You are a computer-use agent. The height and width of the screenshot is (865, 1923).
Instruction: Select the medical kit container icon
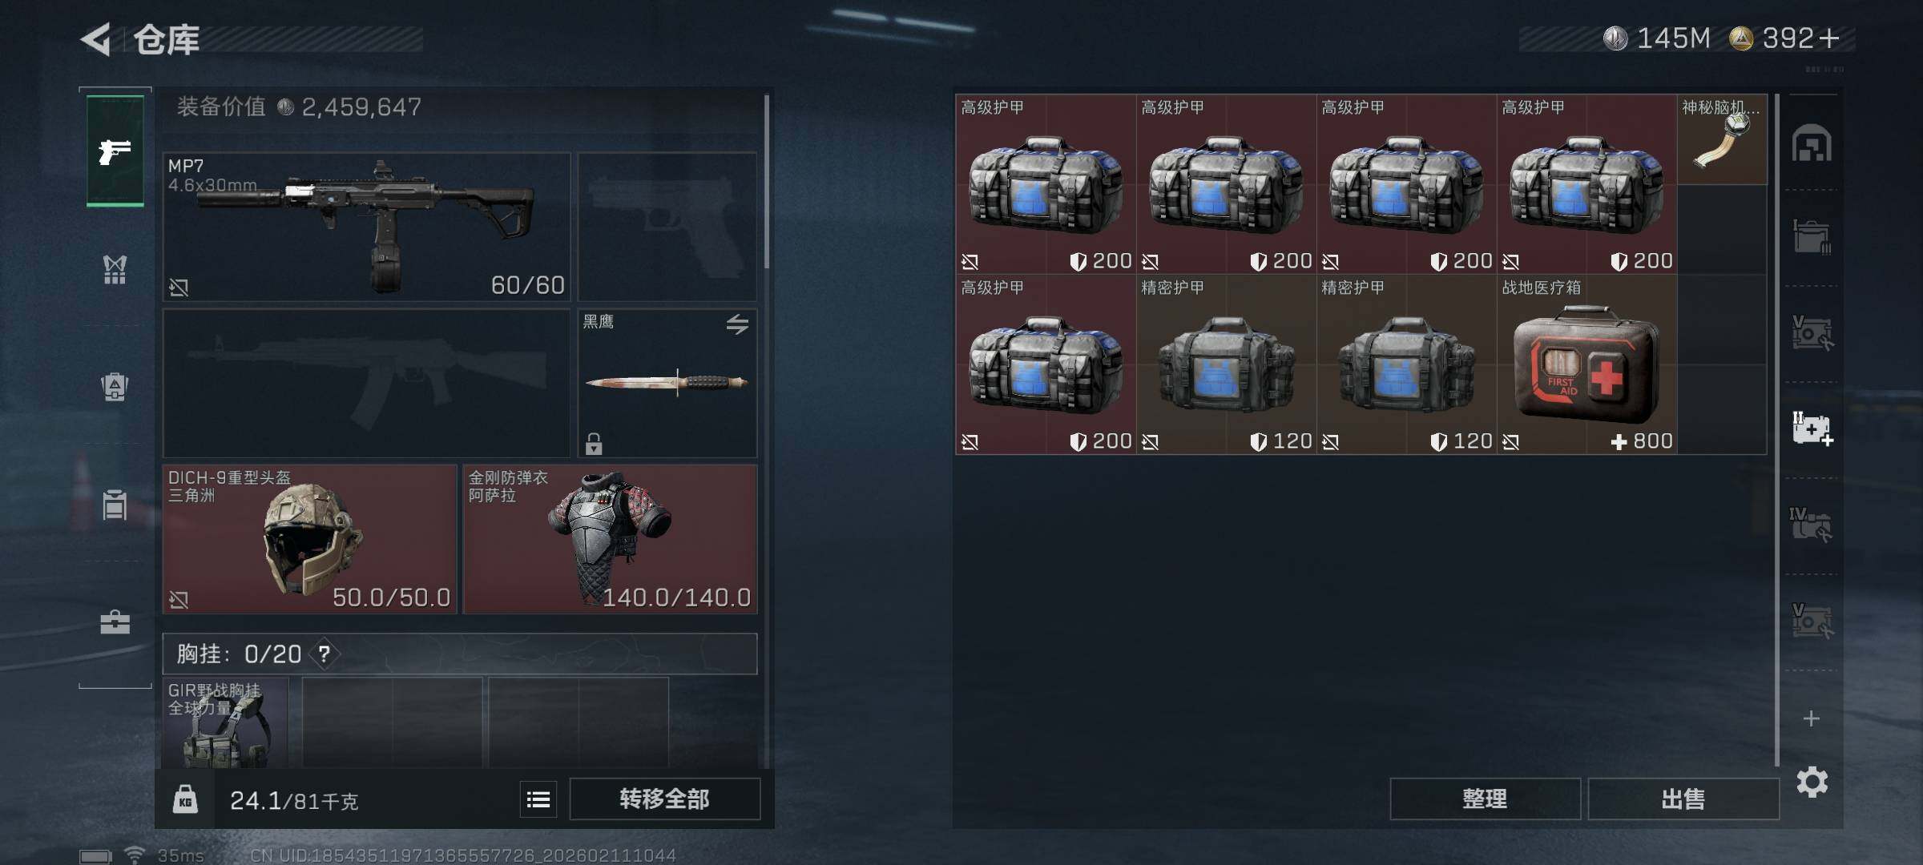pos(1812,428)
